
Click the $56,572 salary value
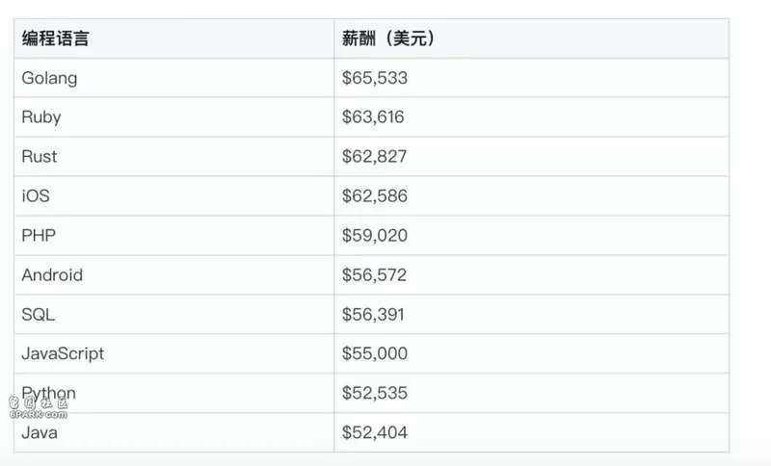pyautogui.click(x=374, y=275)
